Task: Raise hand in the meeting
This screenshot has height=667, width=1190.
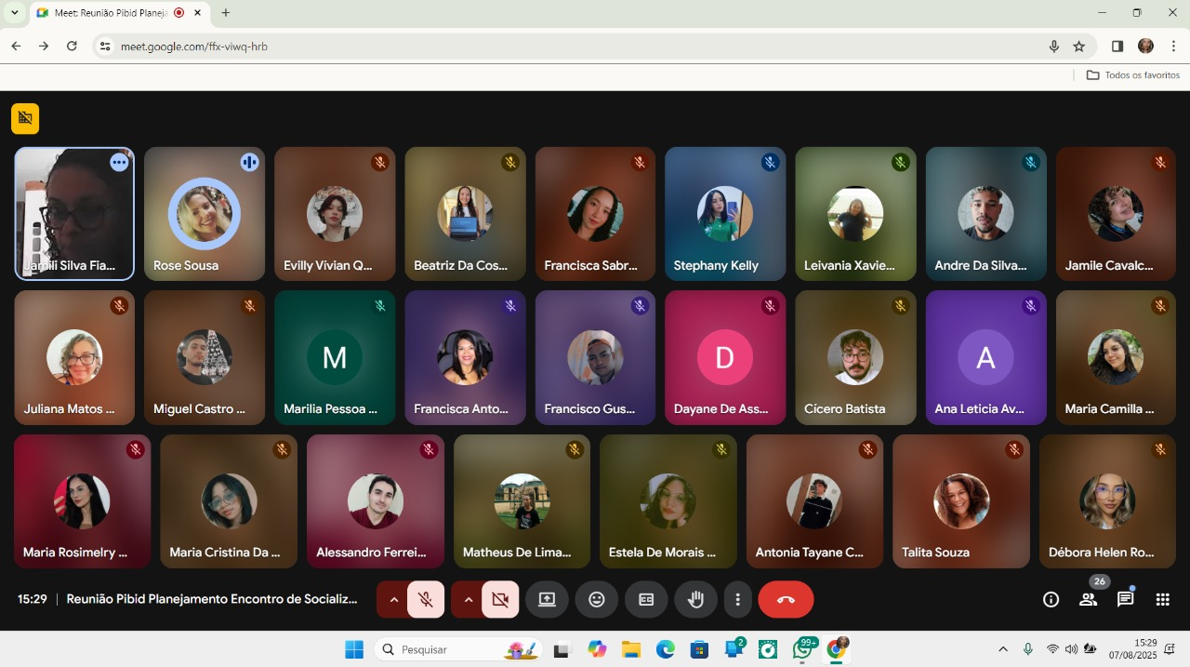Action: tap(695, 600)
